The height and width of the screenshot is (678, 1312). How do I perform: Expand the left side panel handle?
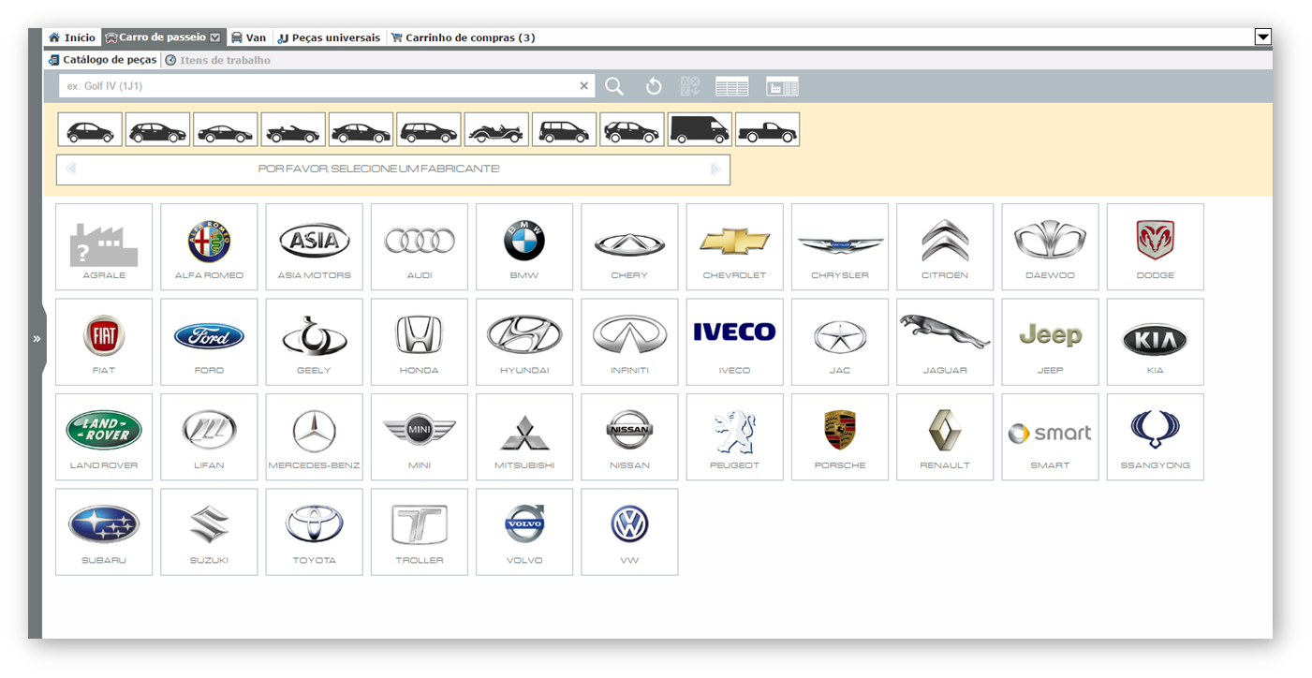[x=37, y=339]
